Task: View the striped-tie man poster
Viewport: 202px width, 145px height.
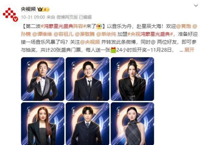Action: 88,123
